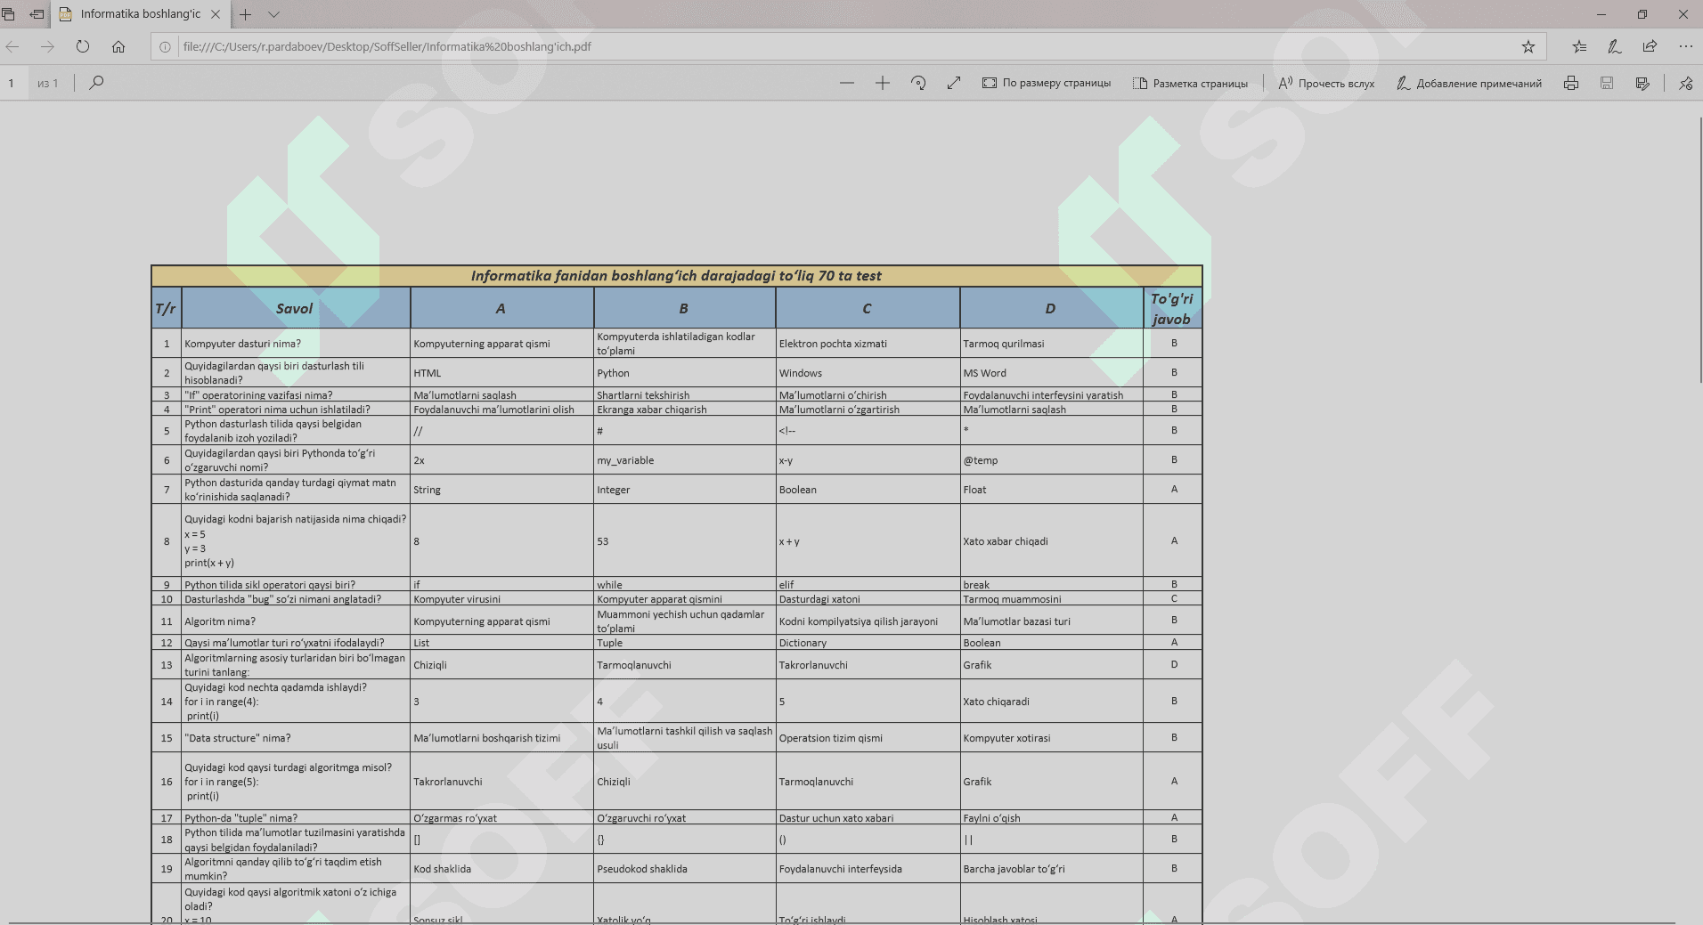The height and width of the screenshot is (925, 1703).
Task: Zoom out of the PDF
Action: [x=847, y=83]
